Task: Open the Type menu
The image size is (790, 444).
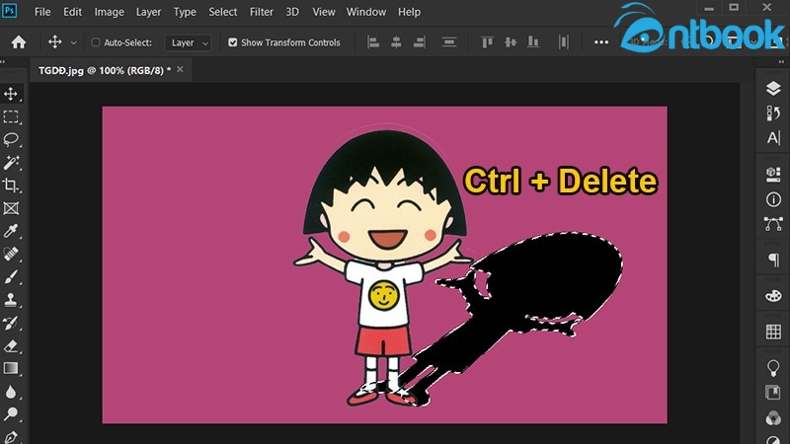Action: click(x=185, y=12)
